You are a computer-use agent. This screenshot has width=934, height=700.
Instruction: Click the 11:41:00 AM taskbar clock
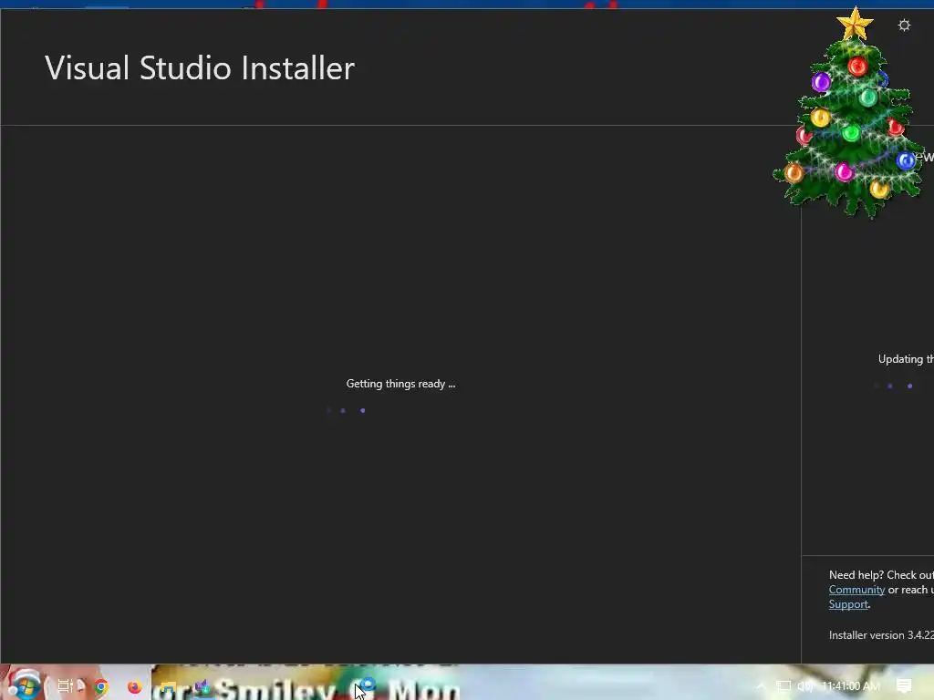[x=851, y=686]
